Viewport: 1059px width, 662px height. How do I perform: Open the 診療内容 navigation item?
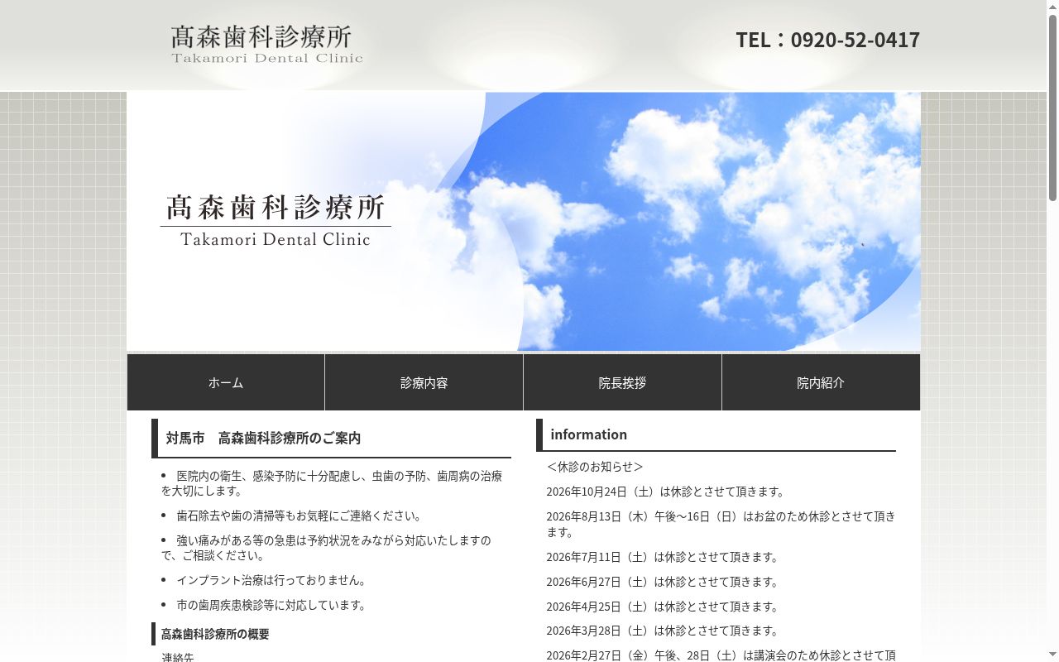pos(424,382)
